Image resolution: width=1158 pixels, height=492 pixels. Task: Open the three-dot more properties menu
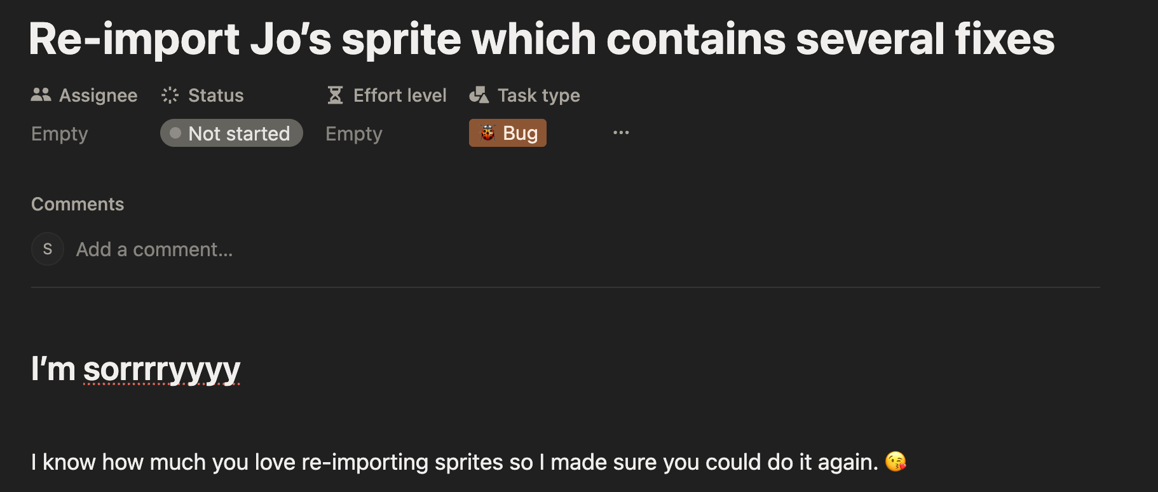pos(621,133)
